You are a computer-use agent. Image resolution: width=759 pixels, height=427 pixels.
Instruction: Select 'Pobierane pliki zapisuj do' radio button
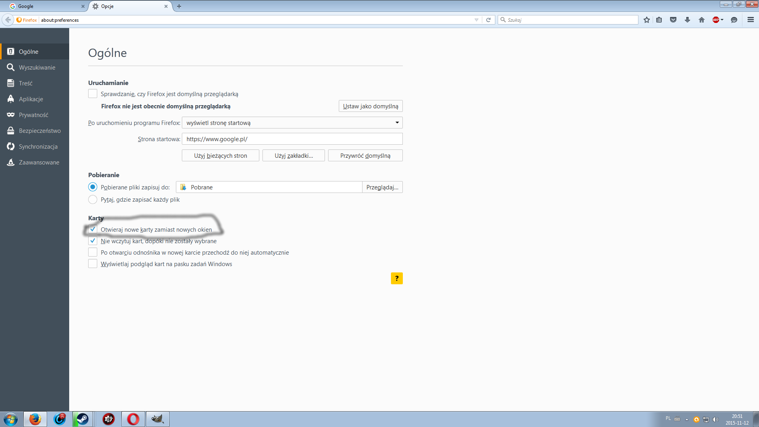point(93,187)
